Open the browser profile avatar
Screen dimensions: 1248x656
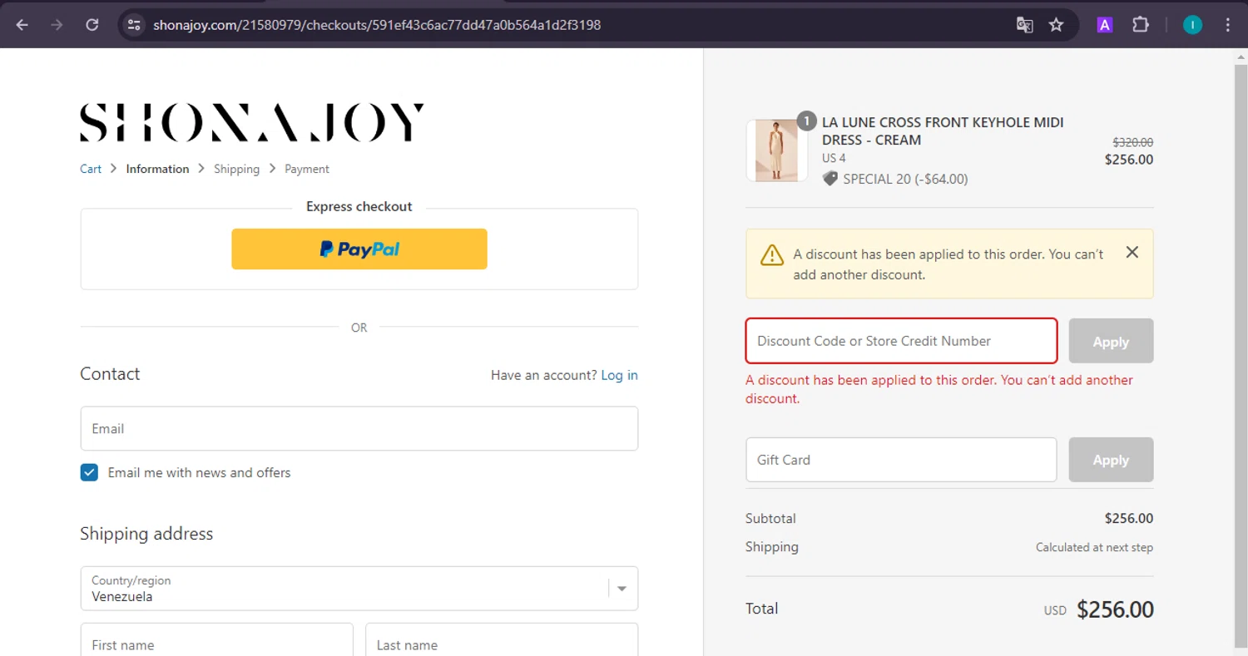(1192, 25)
